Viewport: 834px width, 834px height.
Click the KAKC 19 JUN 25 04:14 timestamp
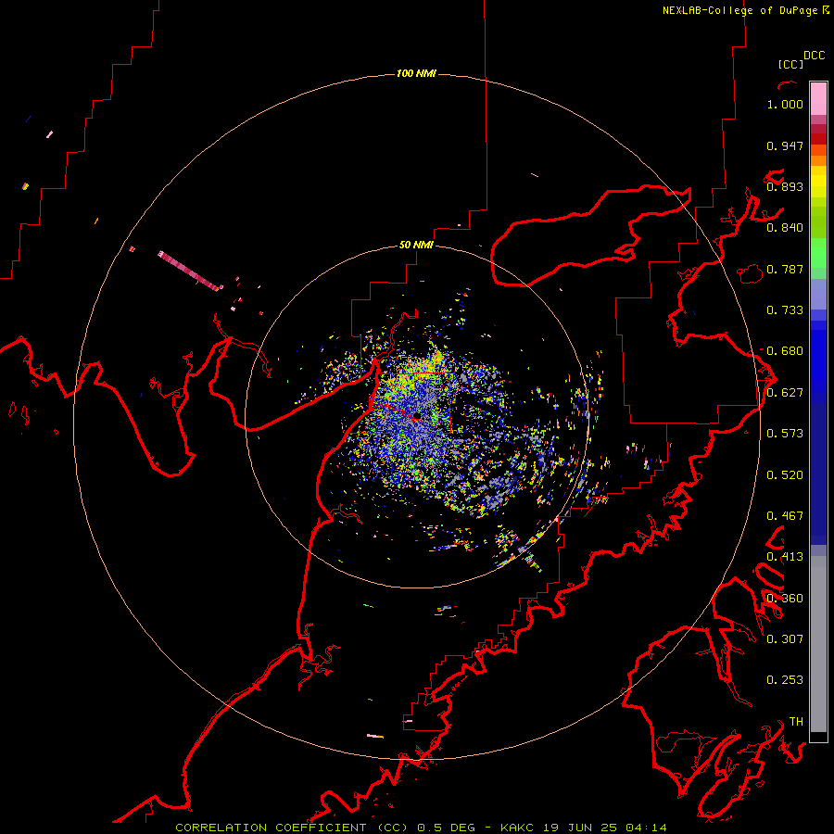584,828
